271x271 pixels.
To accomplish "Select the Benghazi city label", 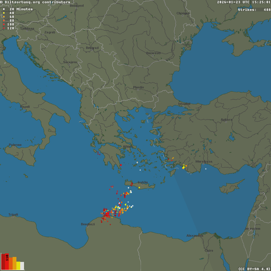I will tap(88, 224).
